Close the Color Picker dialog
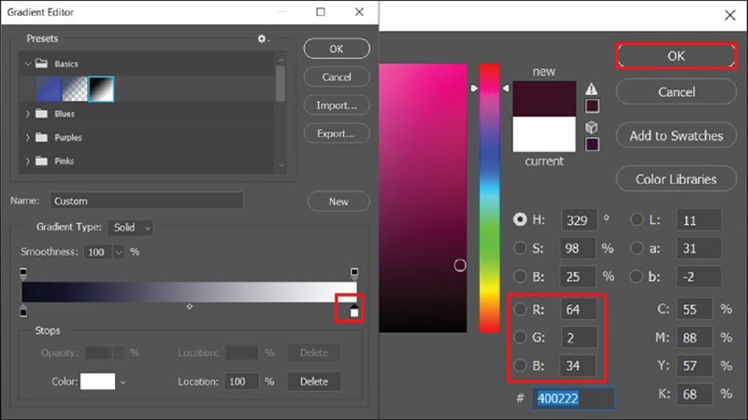 click(730, 15)
